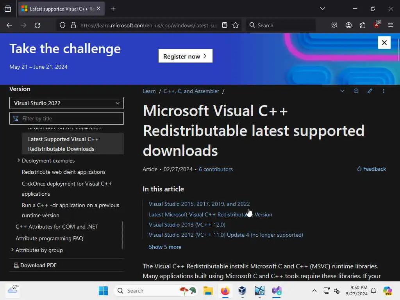The image size is (400, 300).
Task: Click the sidebar table-of-contents scrollbar
Action: click(122, 235)
